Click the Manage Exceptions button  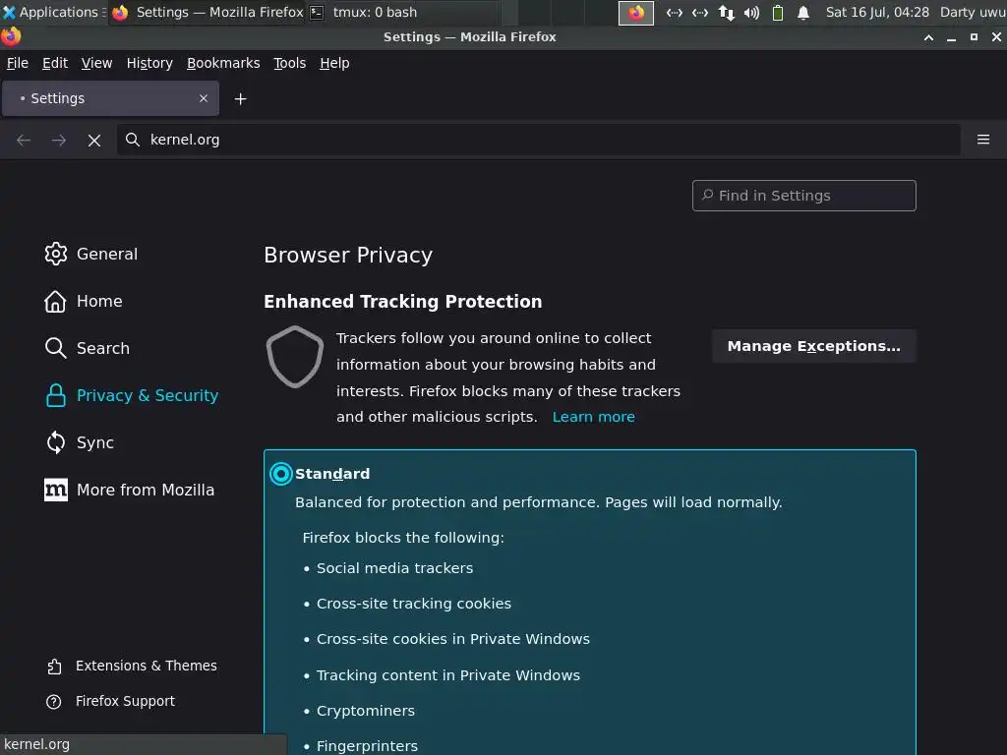click(x=813, y=346)
